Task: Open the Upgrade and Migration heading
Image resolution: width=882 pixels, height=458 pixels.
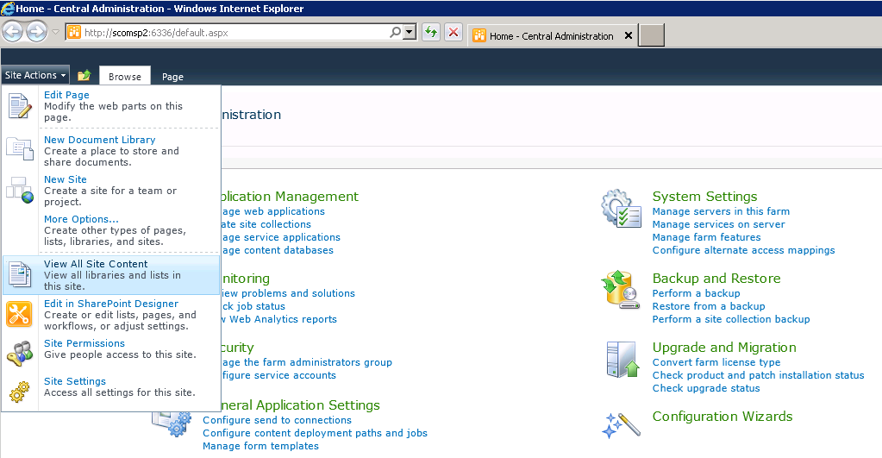Action: click(x=724, y=347)
